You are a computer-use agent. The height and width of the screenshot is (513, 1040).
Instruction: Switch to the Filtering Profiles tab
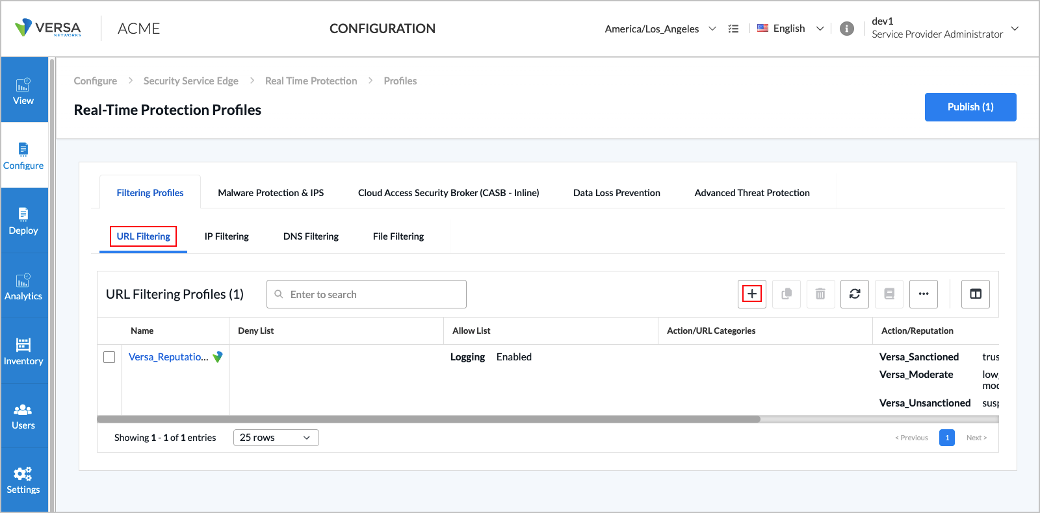150,193
